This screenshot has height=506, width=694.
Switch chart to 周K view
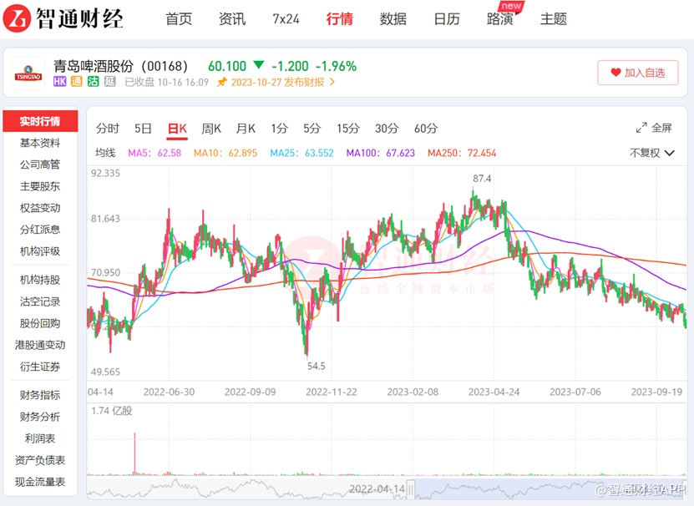pyautogui.click(x=211, y=129)
